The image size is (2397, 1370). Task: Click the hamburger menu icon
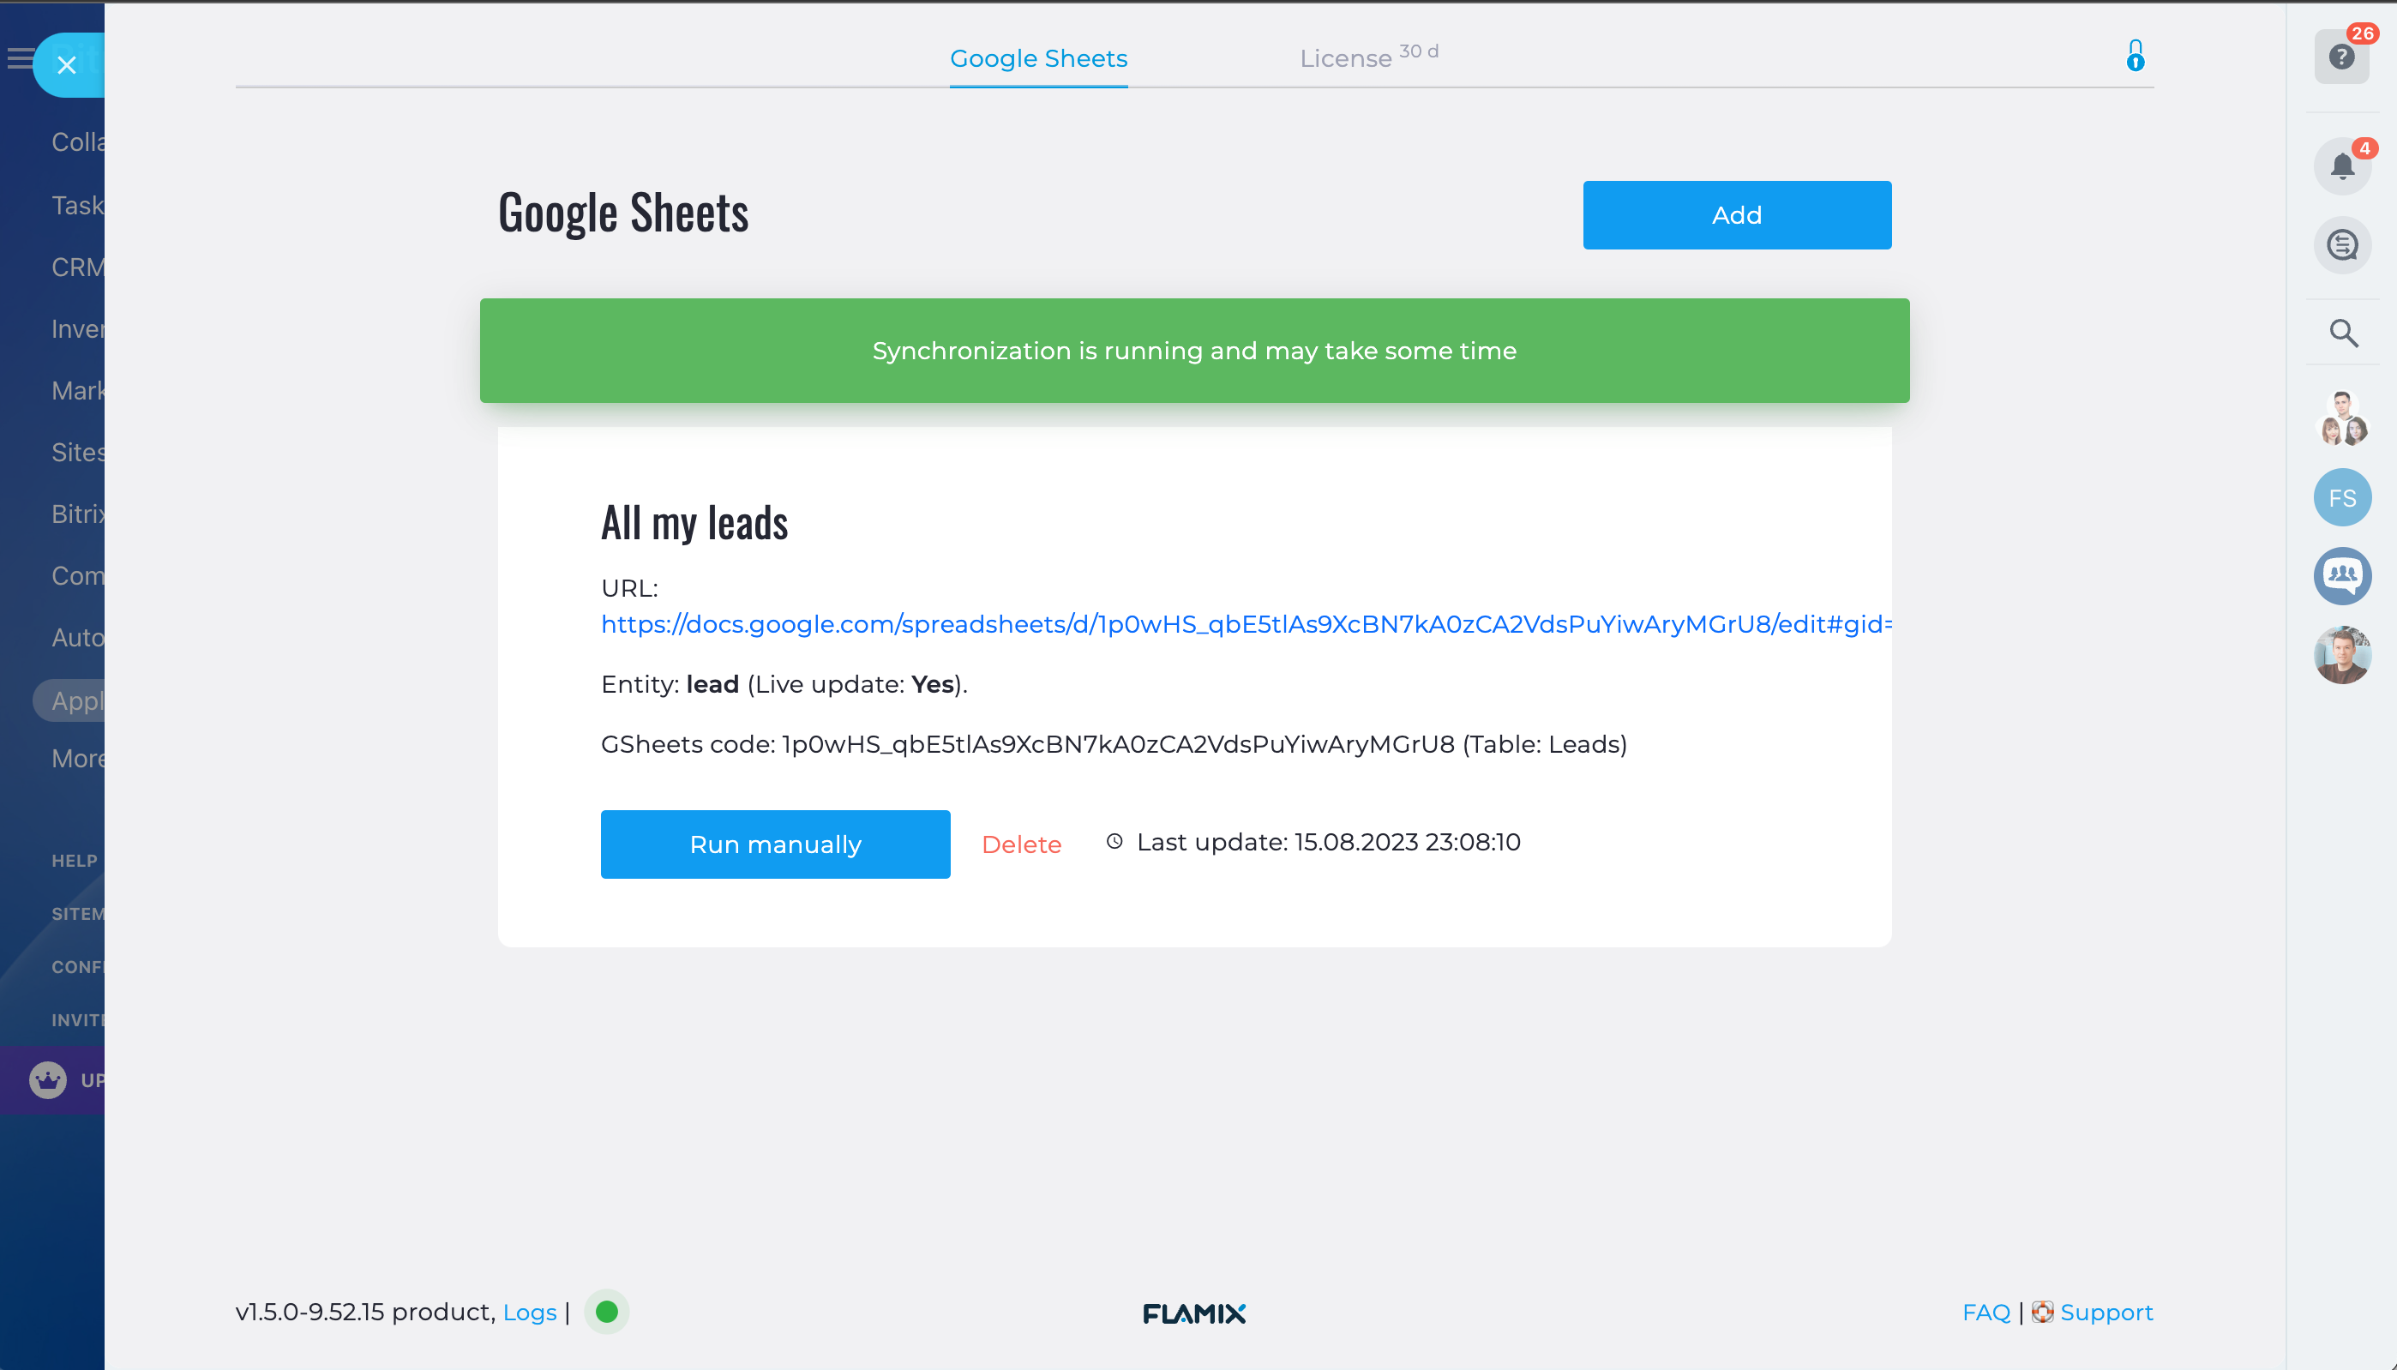pyautogui.click(x=19, y=59)
